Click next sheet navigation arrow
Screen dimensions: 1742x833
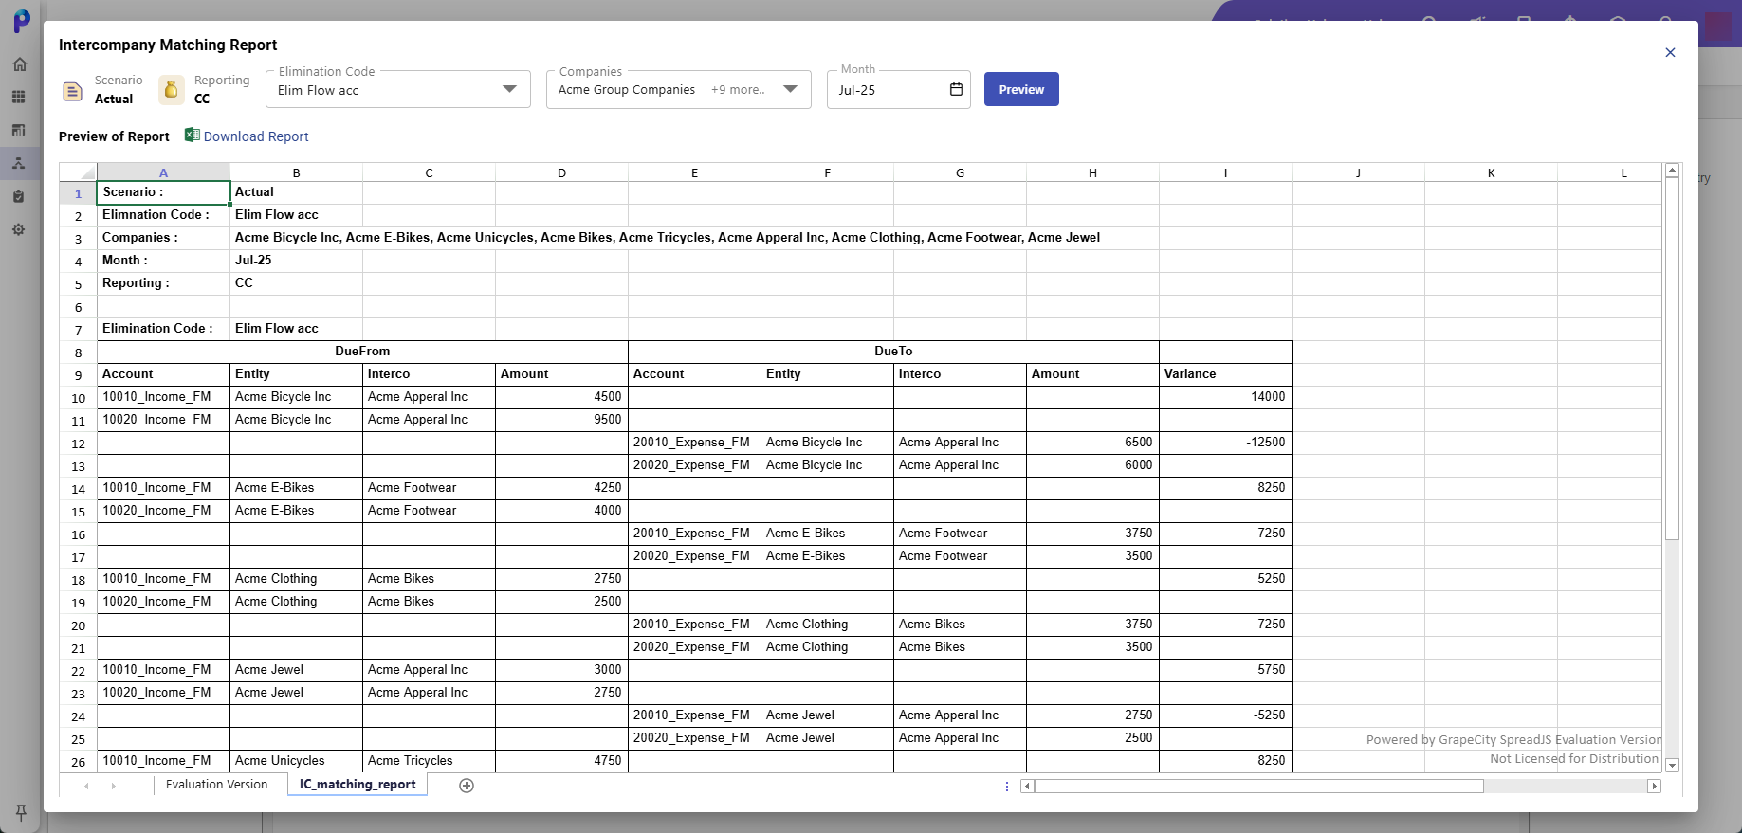(x=113, y=786)
